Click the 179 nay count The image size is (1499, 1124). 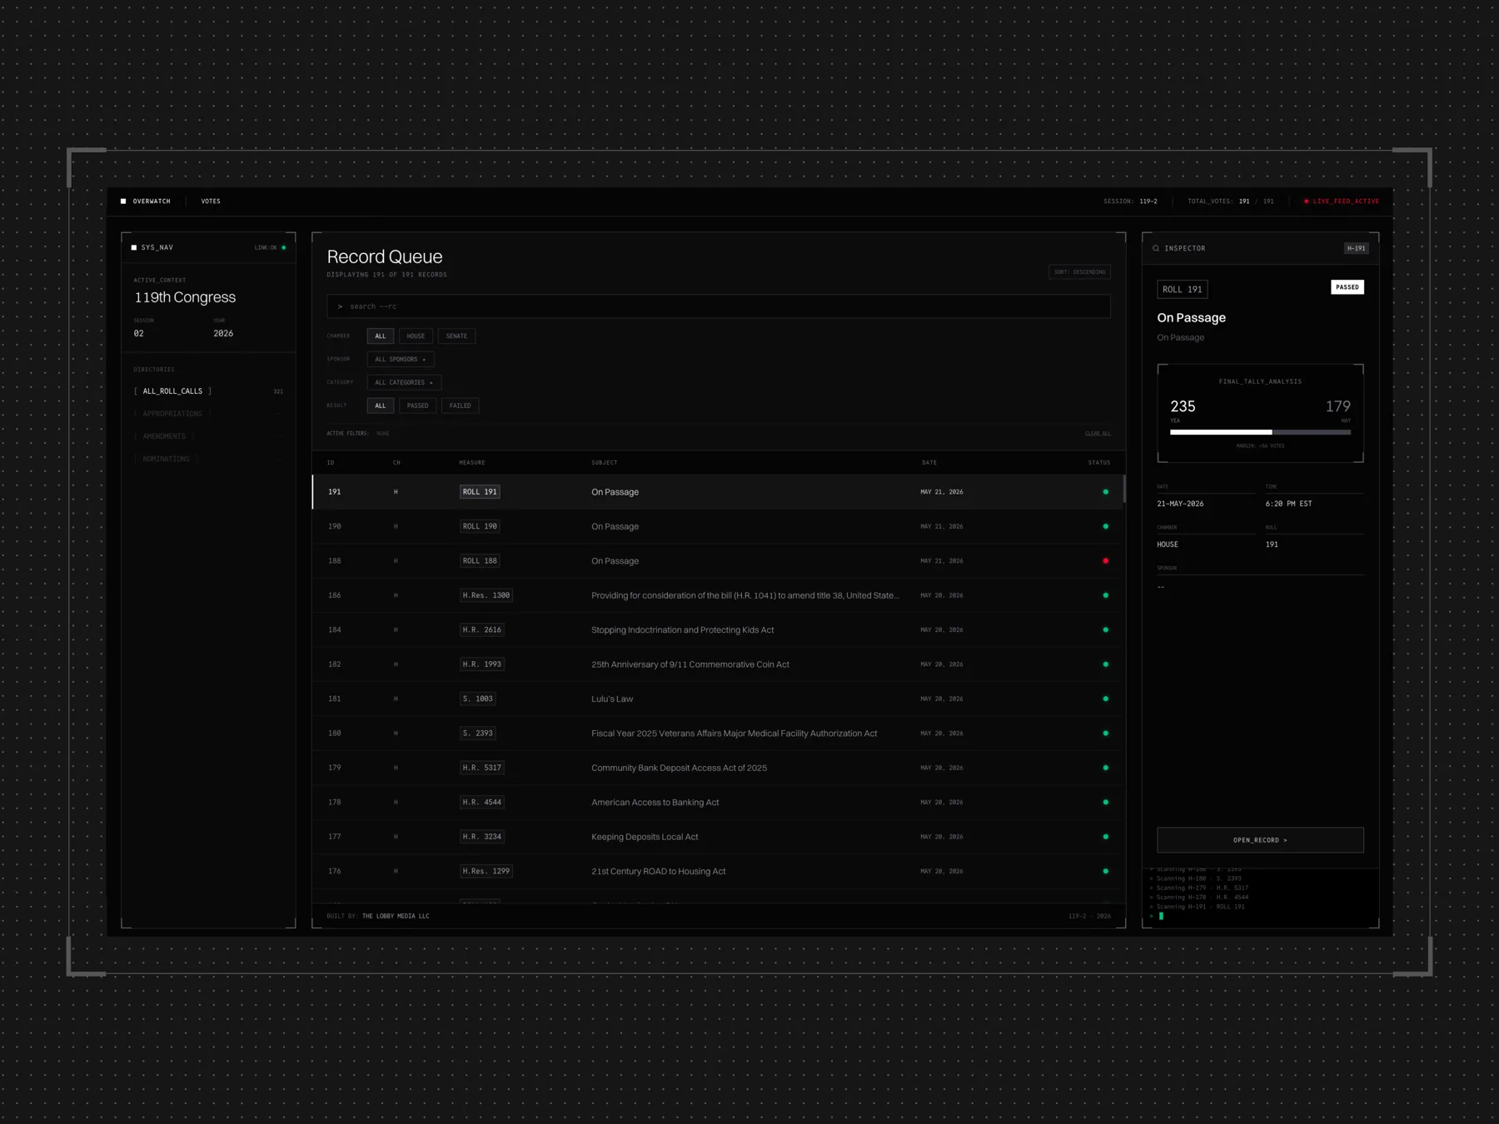(1338, 406)
